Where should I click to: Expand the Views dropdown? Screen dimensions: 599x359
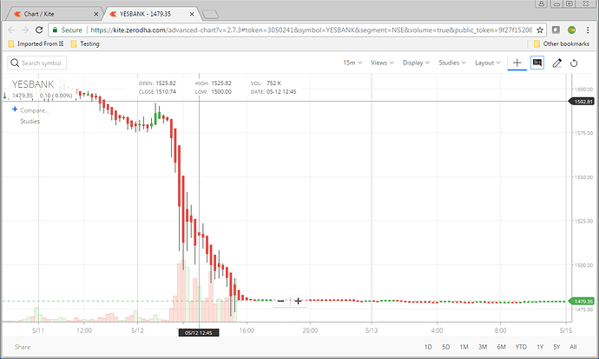coord(382,63)
